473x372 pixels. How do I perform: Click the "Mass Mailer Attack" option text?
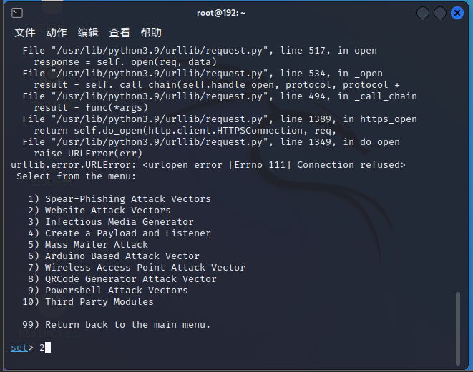[97, 245]
